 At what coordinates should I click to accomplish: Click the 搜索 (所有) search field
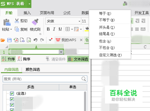[45, 79]
